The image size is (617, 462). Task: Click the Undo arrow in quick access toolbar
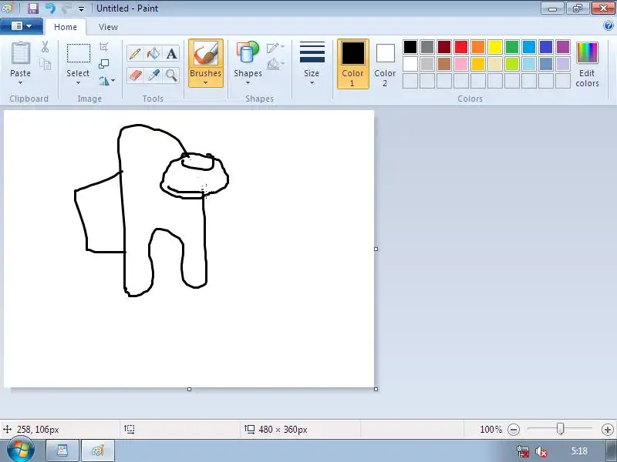pos(50,8)
